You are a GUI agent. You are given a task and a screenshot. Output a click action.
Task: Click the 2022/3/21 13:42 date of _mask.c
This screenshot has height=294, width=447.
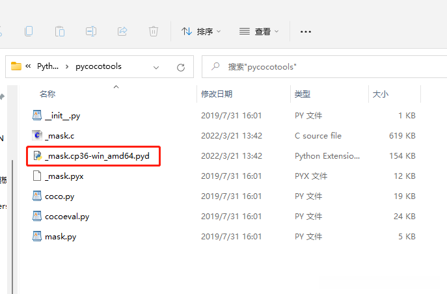(232, 135)
